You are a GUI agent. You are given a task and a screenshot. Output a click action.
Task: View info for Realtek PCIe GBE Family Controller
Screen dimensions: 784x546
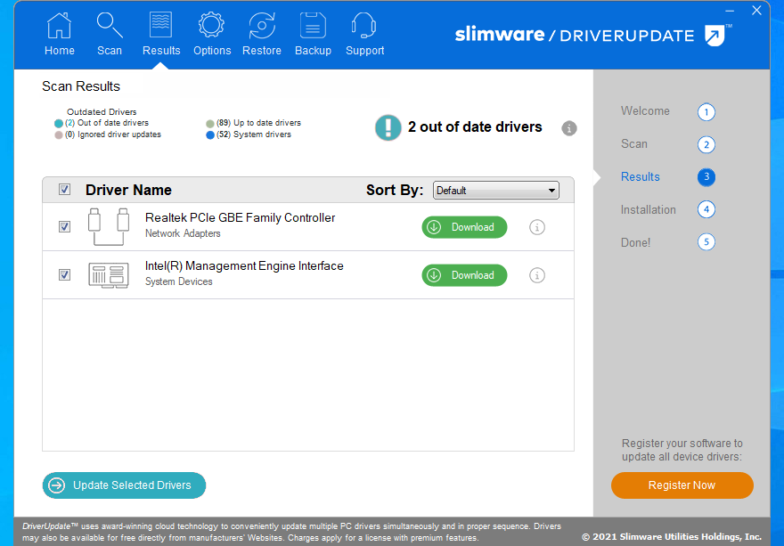(537, 227)
